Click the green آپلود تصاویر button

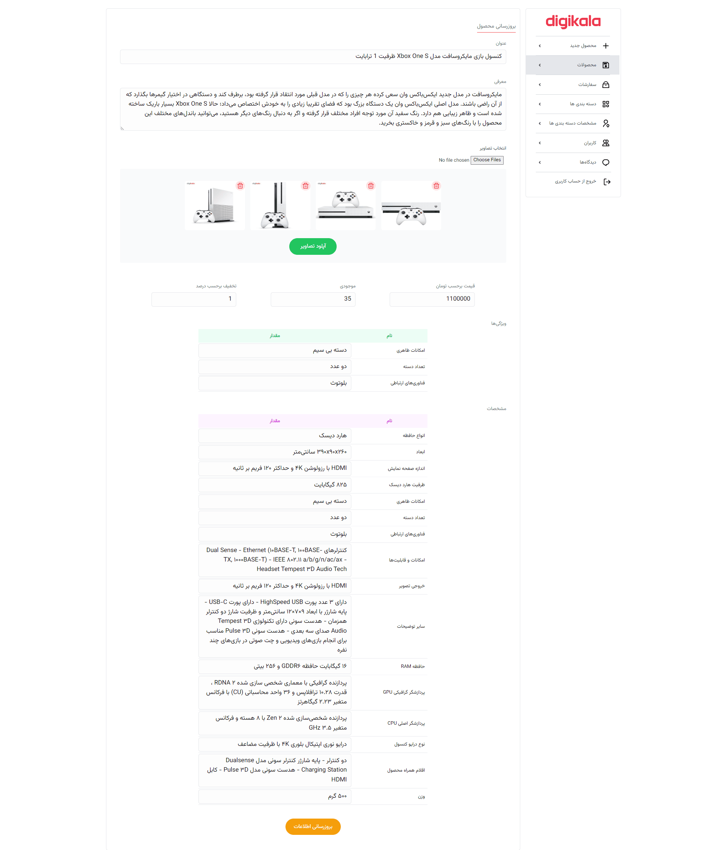pos(313,246)
